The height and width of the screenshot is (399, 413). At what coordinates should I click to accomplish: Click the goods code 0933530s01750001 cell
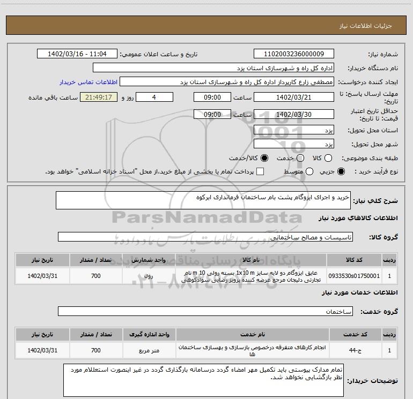pos(354,276)
